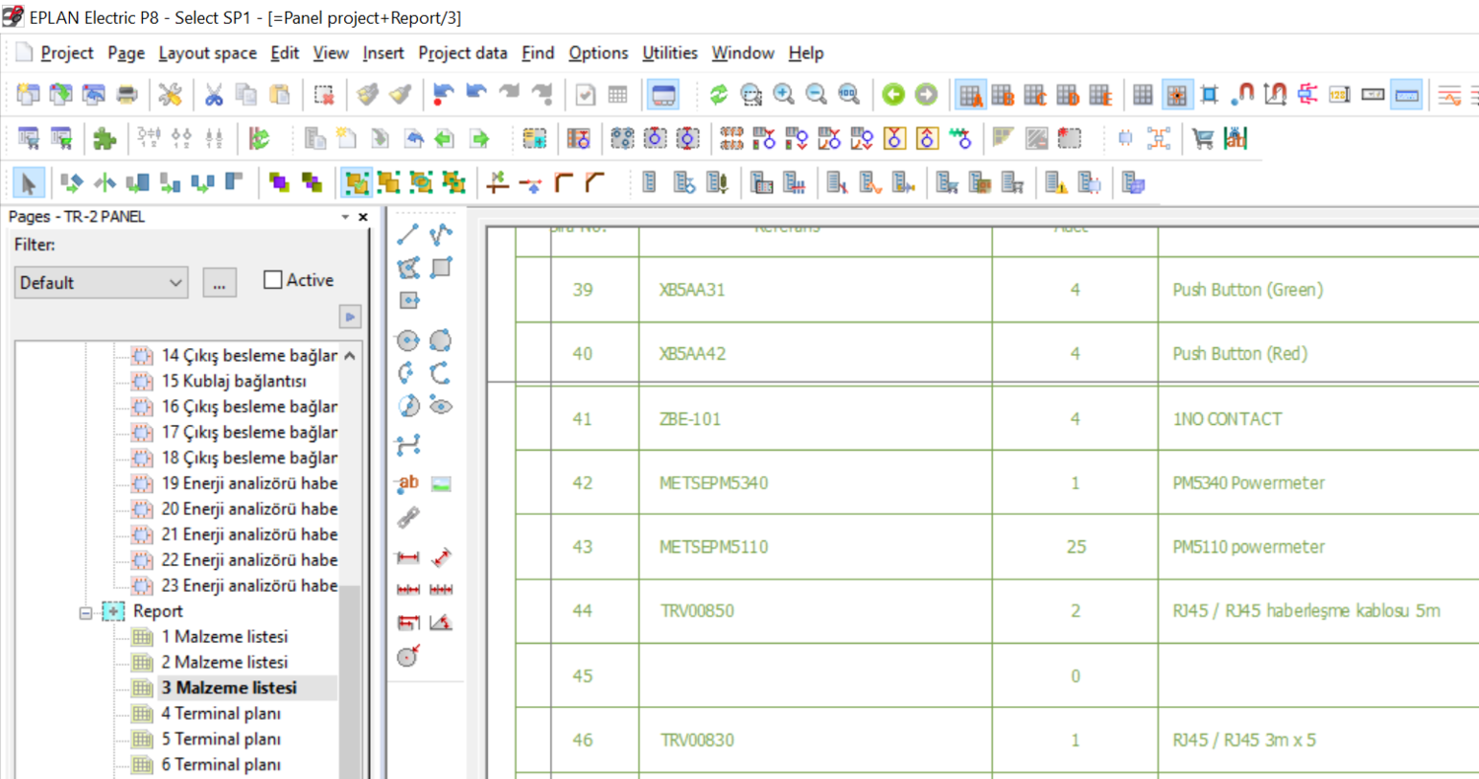1479x779 pixels.
Task: Click the page tree scrollbar up arrow
Action: pyautogui.click(x=350, y=356)
